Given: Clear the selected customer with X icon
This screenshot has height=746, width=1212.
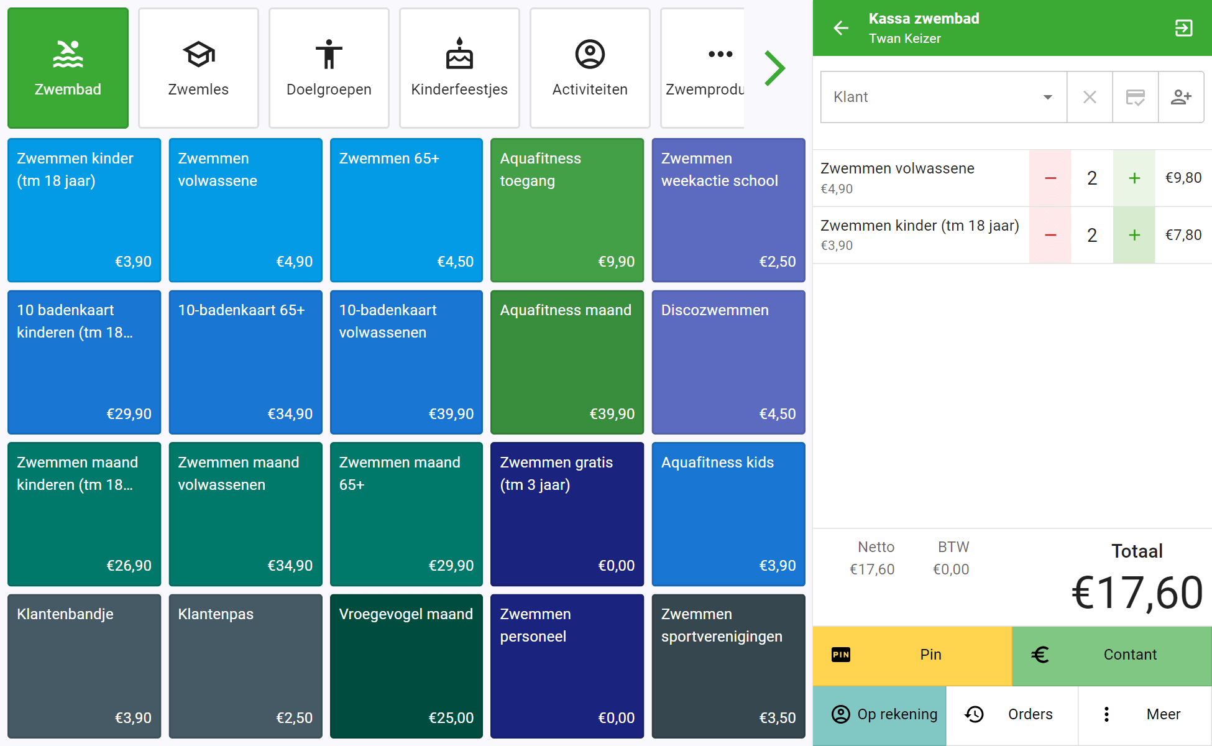Looking at the screenshot, I should pos(1090,97).
